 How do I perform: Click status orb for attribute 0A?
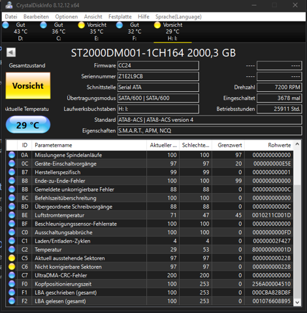(x=12, y=155)
